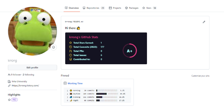Viewport: 224px width, 110px height.
Task: Click the krrong username under avatar
Action: (x=12, y=61)
